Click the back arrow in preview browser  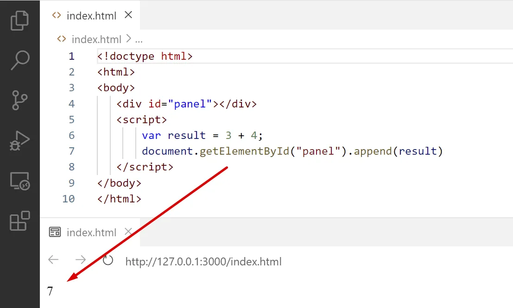pyautogui.click(x=54, y=260)
